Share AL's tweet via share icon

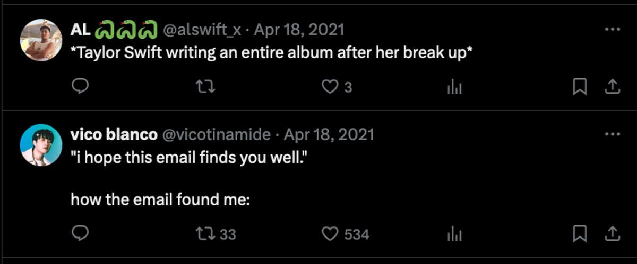(612, 87)
